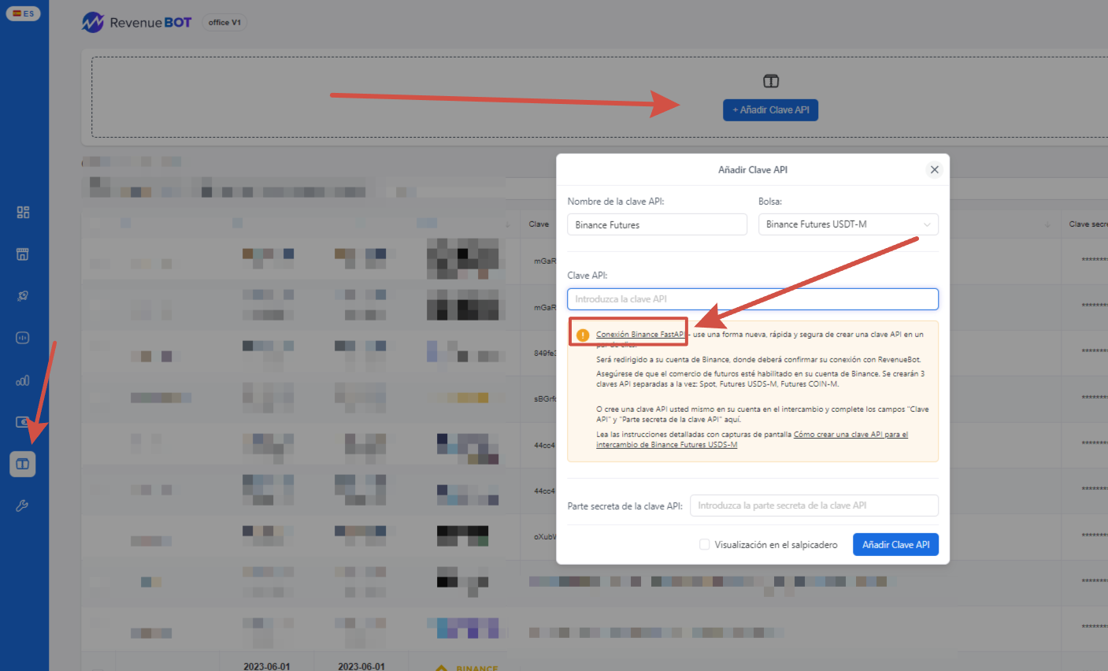Focus the Parte secreta de la clave API field
This screenshot has width=1108, height=671.
(814, 506)
